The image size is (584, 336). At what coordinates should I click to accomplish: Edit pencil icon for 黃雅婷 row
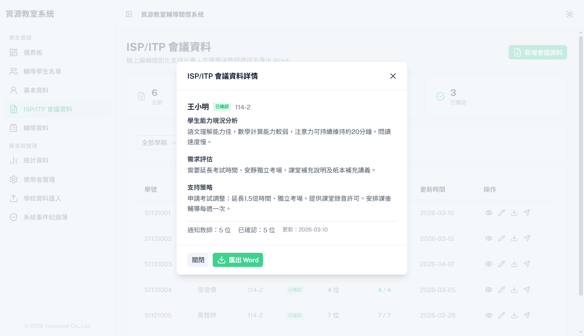[502, 315]
